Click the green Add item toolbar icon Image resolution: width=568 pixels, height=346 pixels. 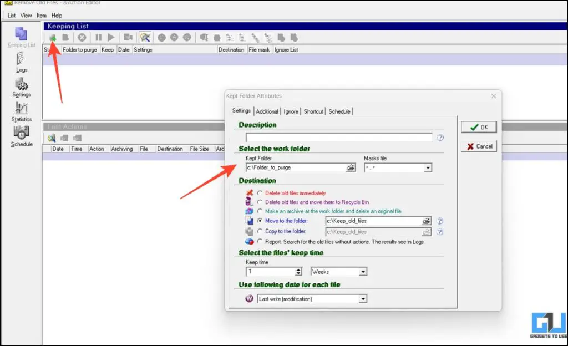click(x=53, y=37)
